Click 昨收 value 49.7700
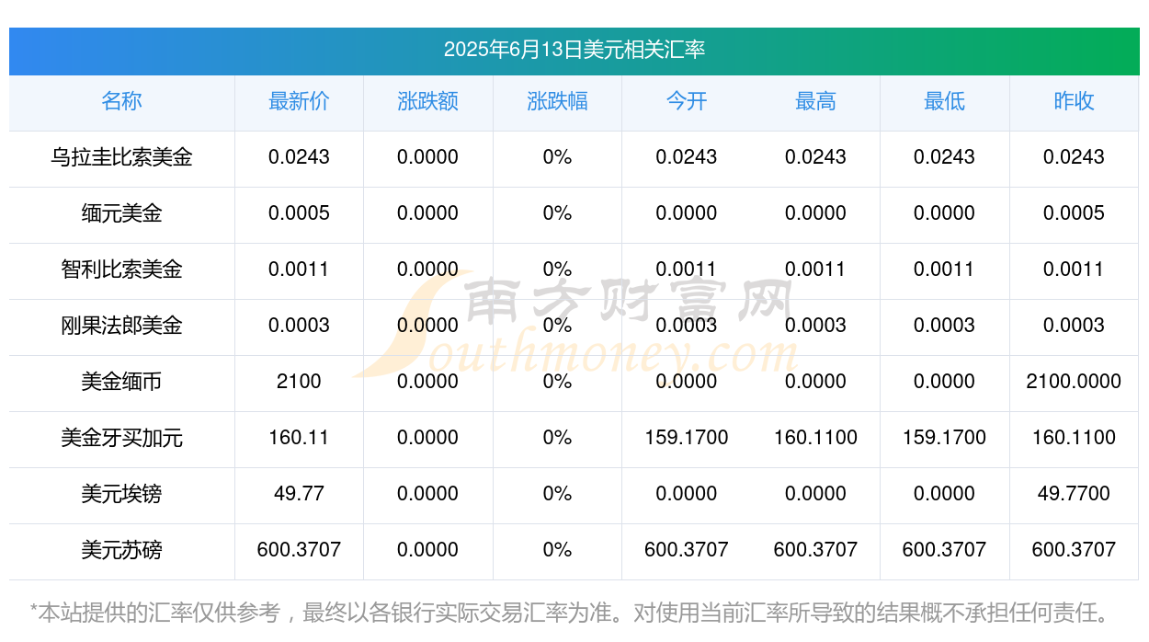This screenshot has width=1149, height=642. point(1074,494)
